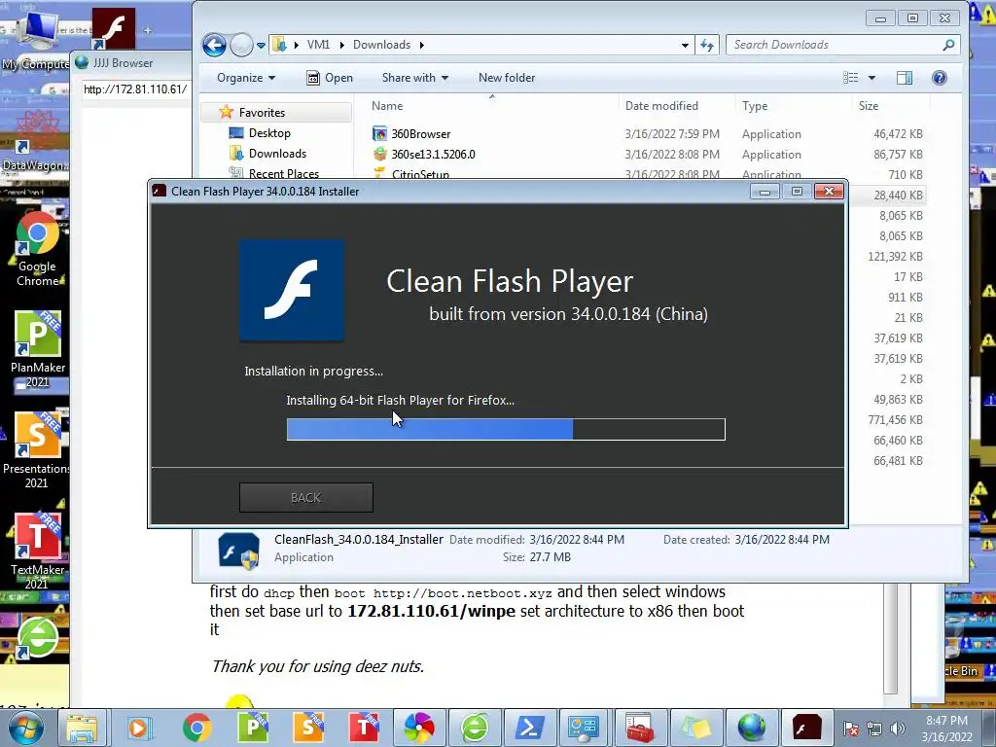Open TextMaker from the taskbar
The width and height of the screenshot is (996, 747).
click(364, 728)
